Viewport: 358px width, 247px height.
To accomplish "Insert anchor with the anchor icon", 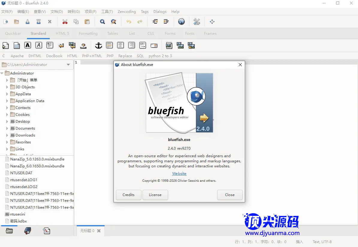I will (x=98, y=46).
